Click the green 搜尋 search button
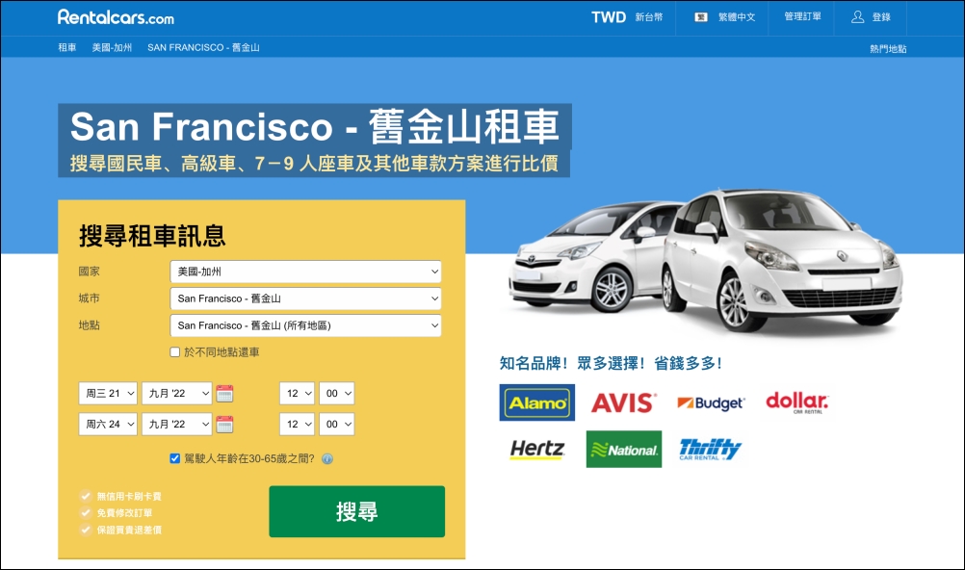 pyautogui.click(x=357, y=511)
